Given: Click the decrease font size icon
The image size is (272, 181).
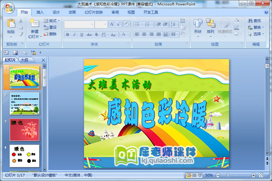Looking at the screenshot, I should [119, 24].
